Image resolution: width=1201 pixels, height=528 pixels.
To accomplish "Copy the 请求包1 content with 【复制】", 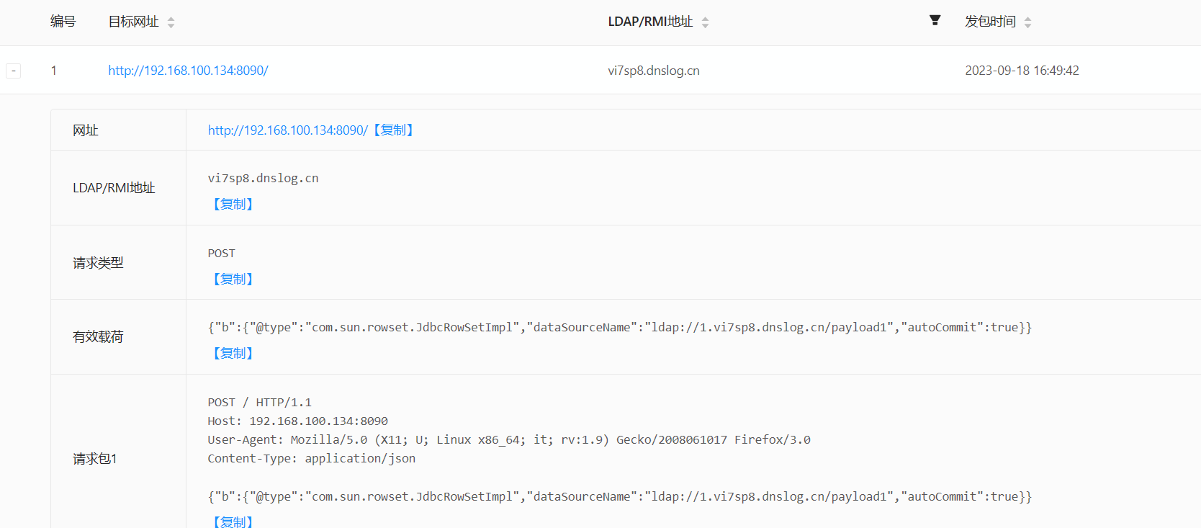I will pos(233,522).
